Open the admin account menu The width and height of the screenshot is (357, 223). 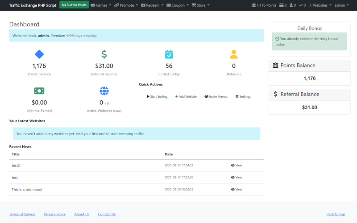(341, 5)
